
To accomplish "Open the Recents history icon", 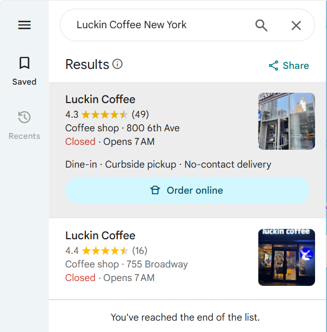I will tap(24, 117).
